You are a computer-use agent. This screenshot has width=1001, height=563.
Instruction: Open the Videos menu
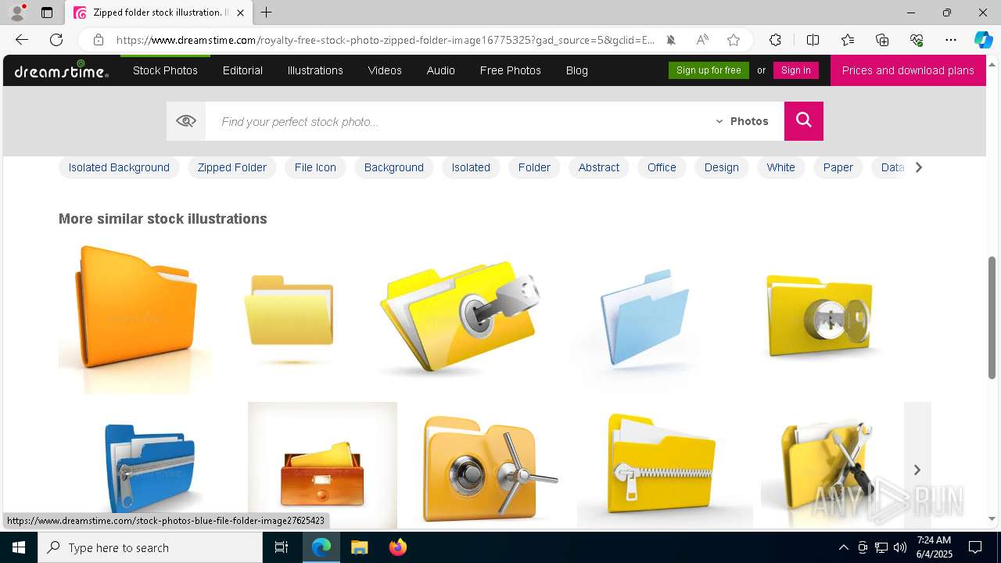click(x=385, y=70)
